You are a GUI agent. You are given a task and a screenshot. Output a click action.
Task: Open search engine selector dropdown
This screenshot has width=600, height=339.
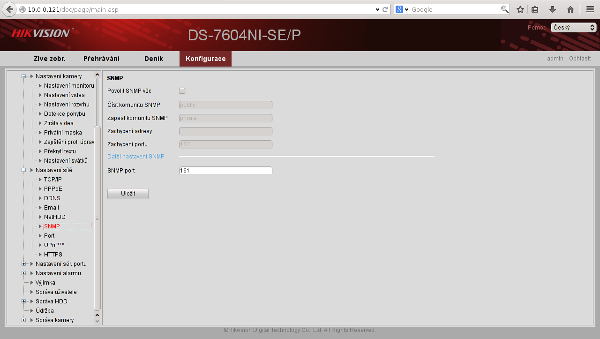pyautogui.click(x=402, y=9)
